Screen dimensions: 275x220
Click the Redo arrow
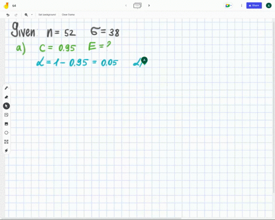pyautogui.click(x=16, y=15)
